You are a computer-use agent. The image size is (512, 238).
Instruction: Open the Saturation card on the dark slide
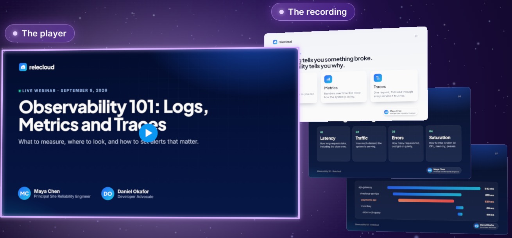click(443, 144)
